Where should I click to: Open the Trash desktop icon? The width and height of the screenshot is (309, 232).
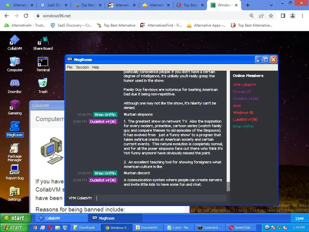coord(43,85)
